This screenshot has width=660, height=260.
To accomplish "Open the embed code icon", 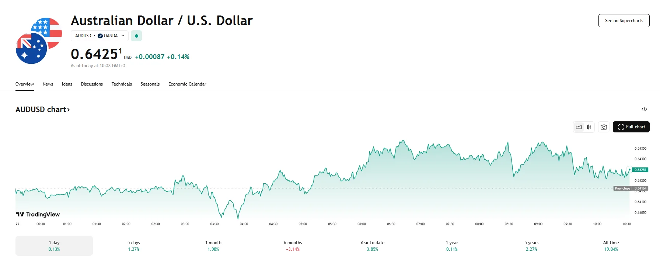I will pyautogui.click(x=644, y=109).
